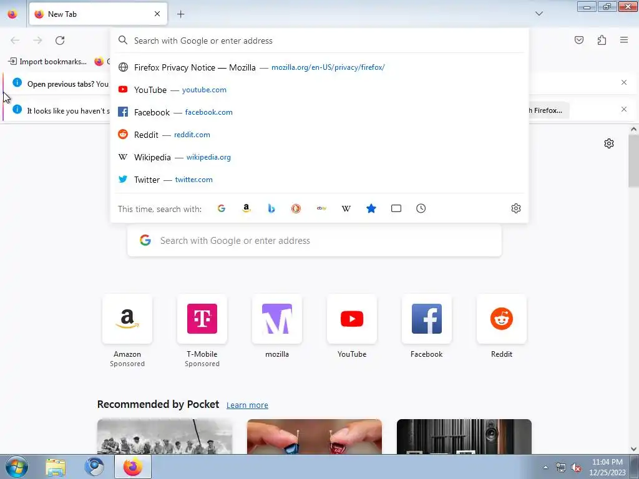Search bookmarks using the star icon
639x479 pixels.
pyautogui.click(x=371, y=208)
